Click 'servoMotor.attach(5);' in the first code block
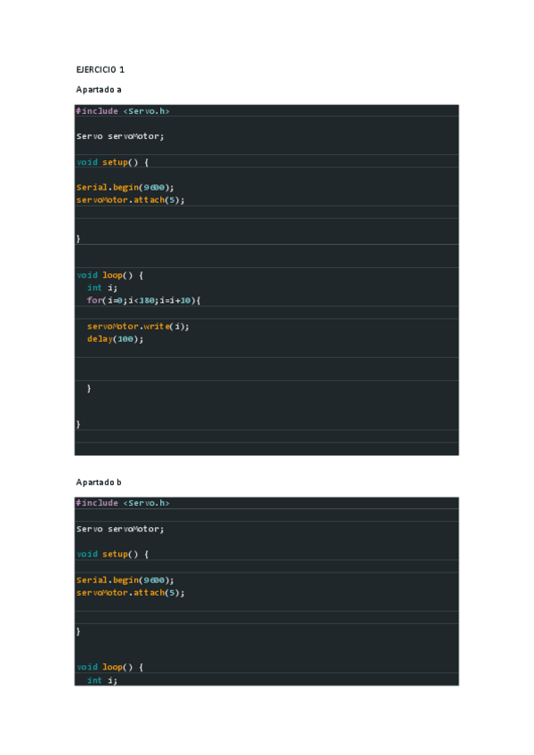 click(x=131, y=199)
